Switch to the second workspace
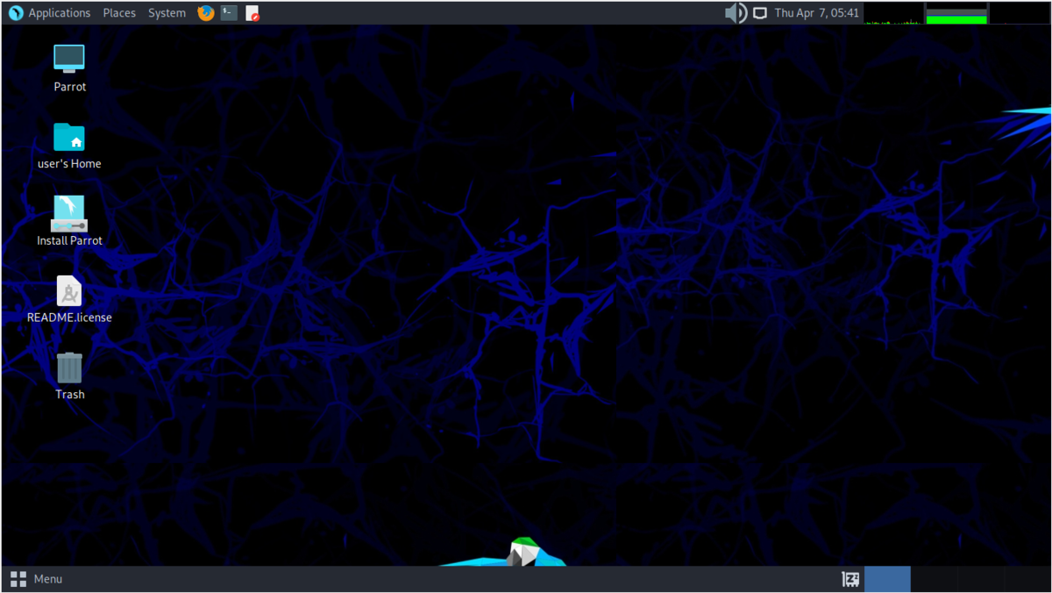1052x593 pixels. tap(935, 579)
